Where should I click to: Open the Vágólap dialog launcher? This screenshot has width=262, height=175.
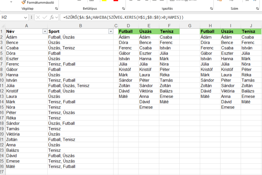pyautogui.click(x=57, y=9)
